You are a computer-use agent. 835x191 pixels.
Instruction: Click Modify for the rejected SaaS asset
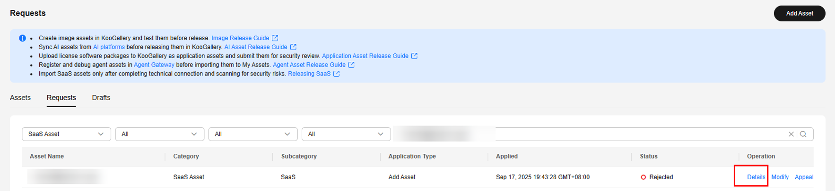(780, 177)
